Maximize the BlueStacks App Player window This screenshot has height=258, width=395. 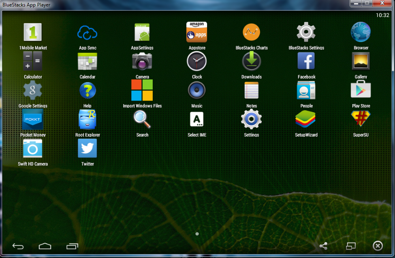point(367,3)
